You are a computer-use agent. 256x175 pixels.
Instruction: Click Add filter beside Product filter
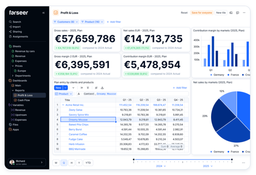pyautogui.click(x=114, y=22)
